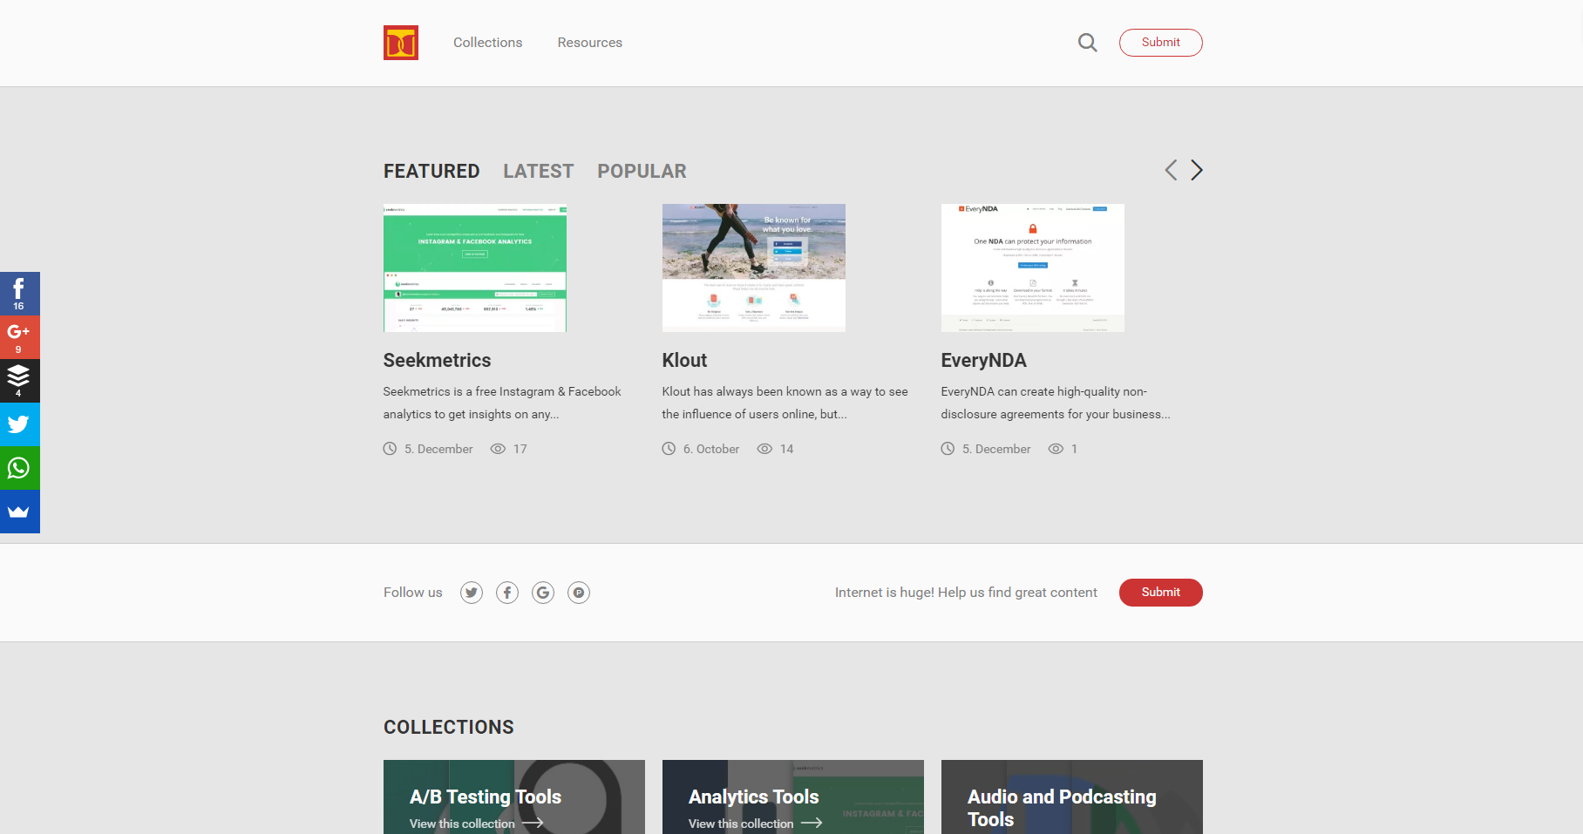Click views eye icon under Seekmetrics
1583x834 pixels.
coord(498,449)
